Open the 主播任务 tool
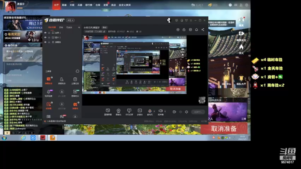The image size is (301, 169). 75,81
